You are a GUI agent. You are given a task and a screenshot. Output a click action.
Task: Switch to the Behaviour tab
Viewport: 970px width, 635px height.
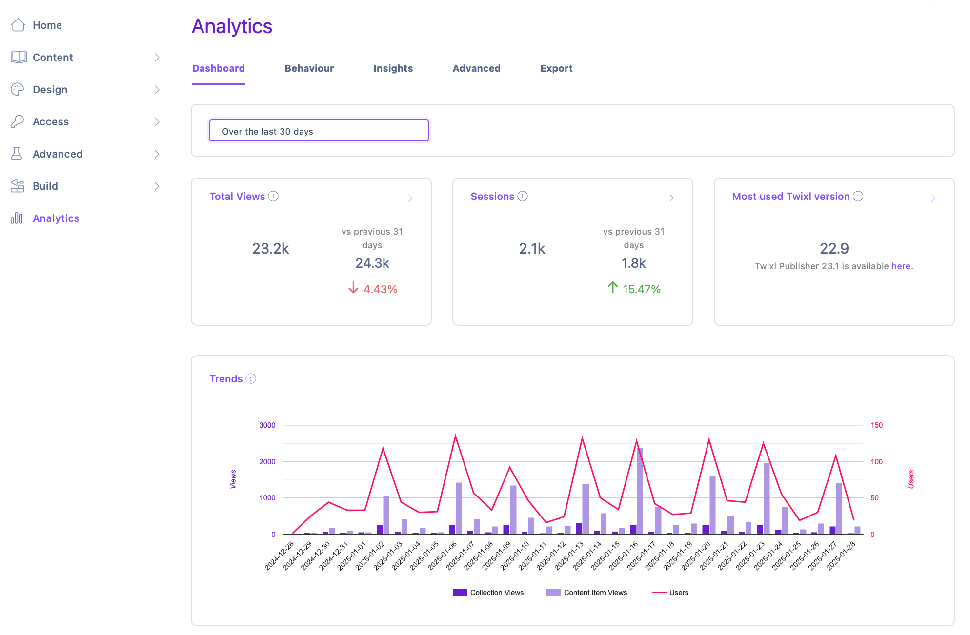[309, 68]
